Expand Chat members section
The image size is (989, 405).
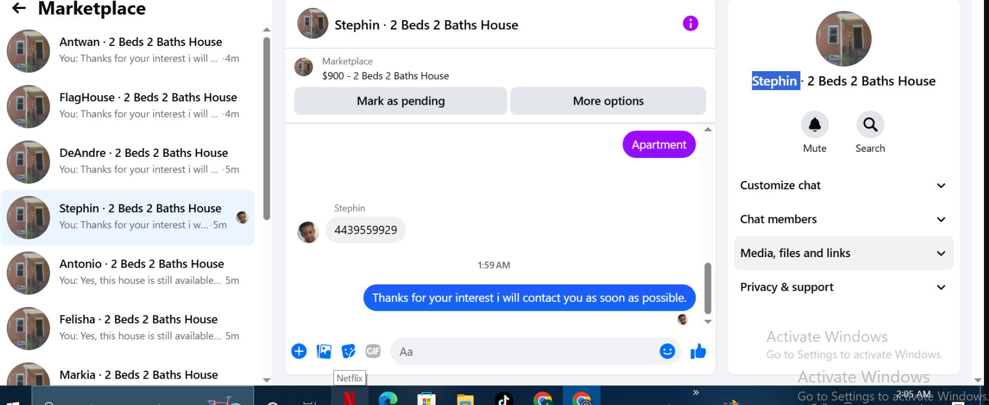[843, 220]
